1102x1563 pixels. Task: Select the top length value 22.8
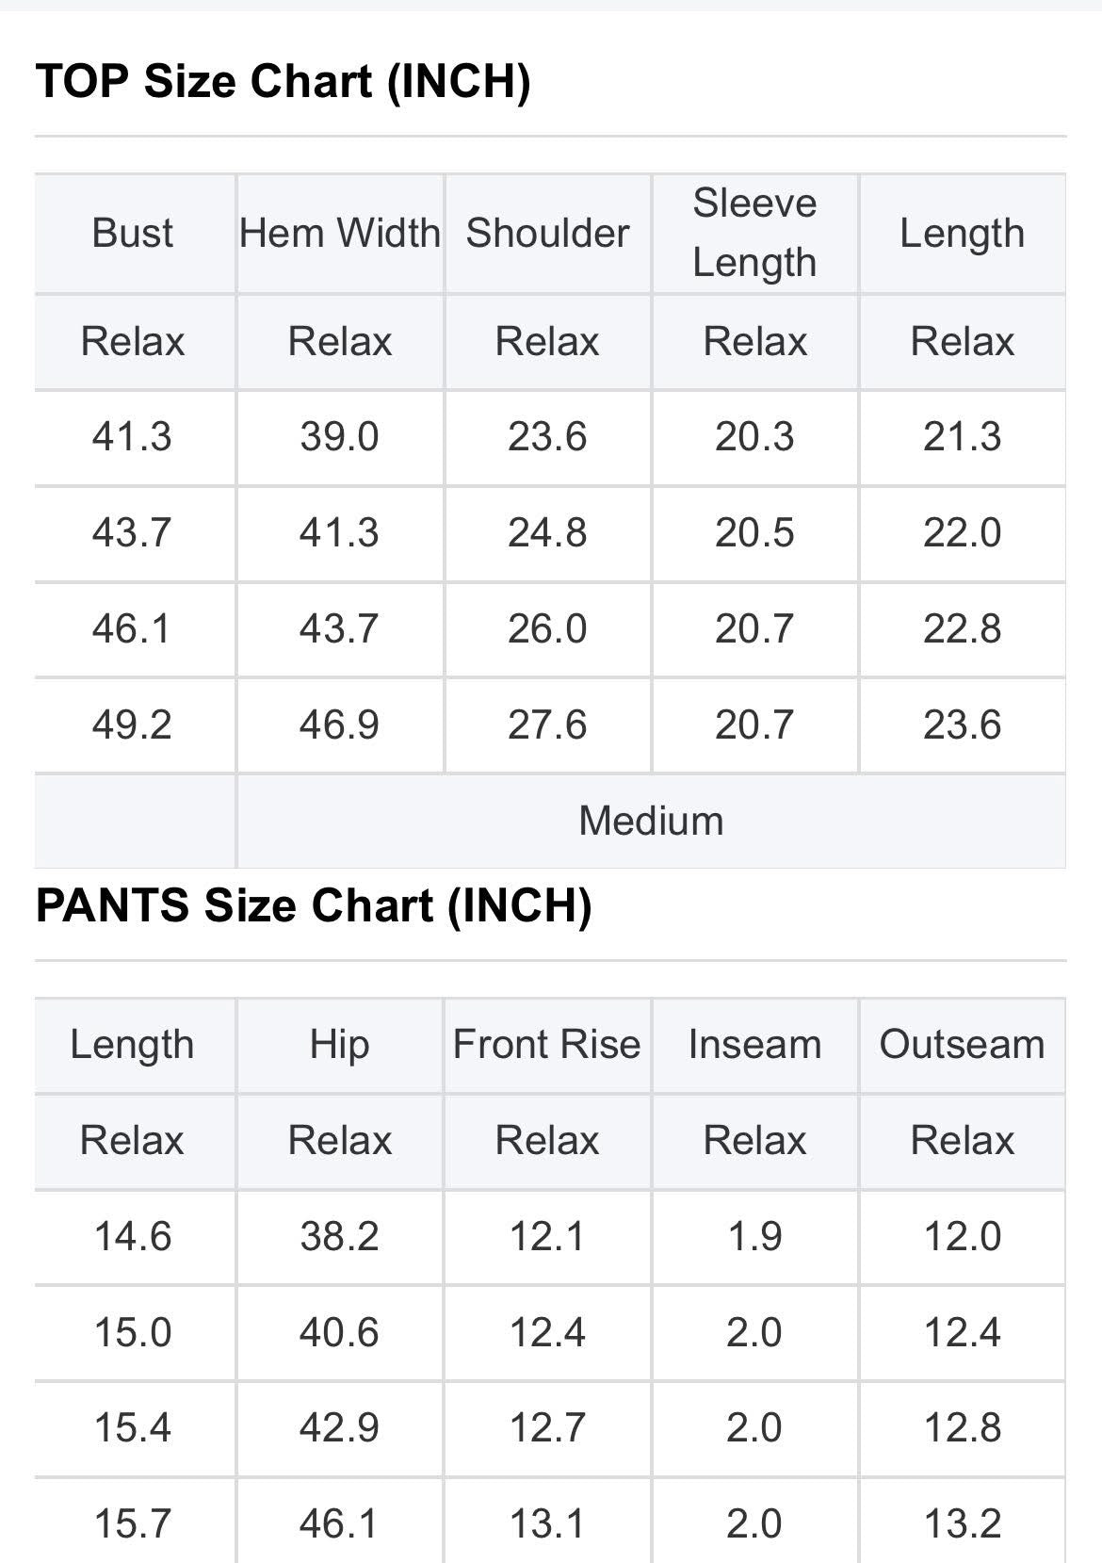[x=962, y=628]
